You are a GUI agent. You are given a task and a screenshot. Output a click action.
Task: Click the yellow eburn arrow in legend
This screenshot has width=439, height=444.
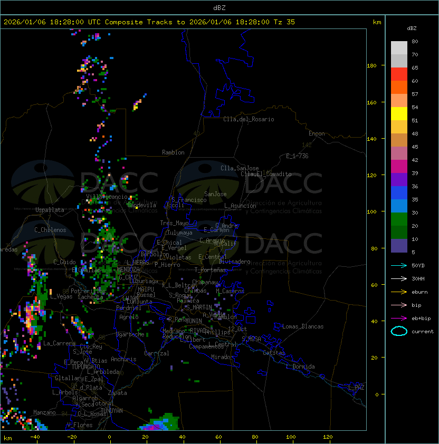[399, 292]
